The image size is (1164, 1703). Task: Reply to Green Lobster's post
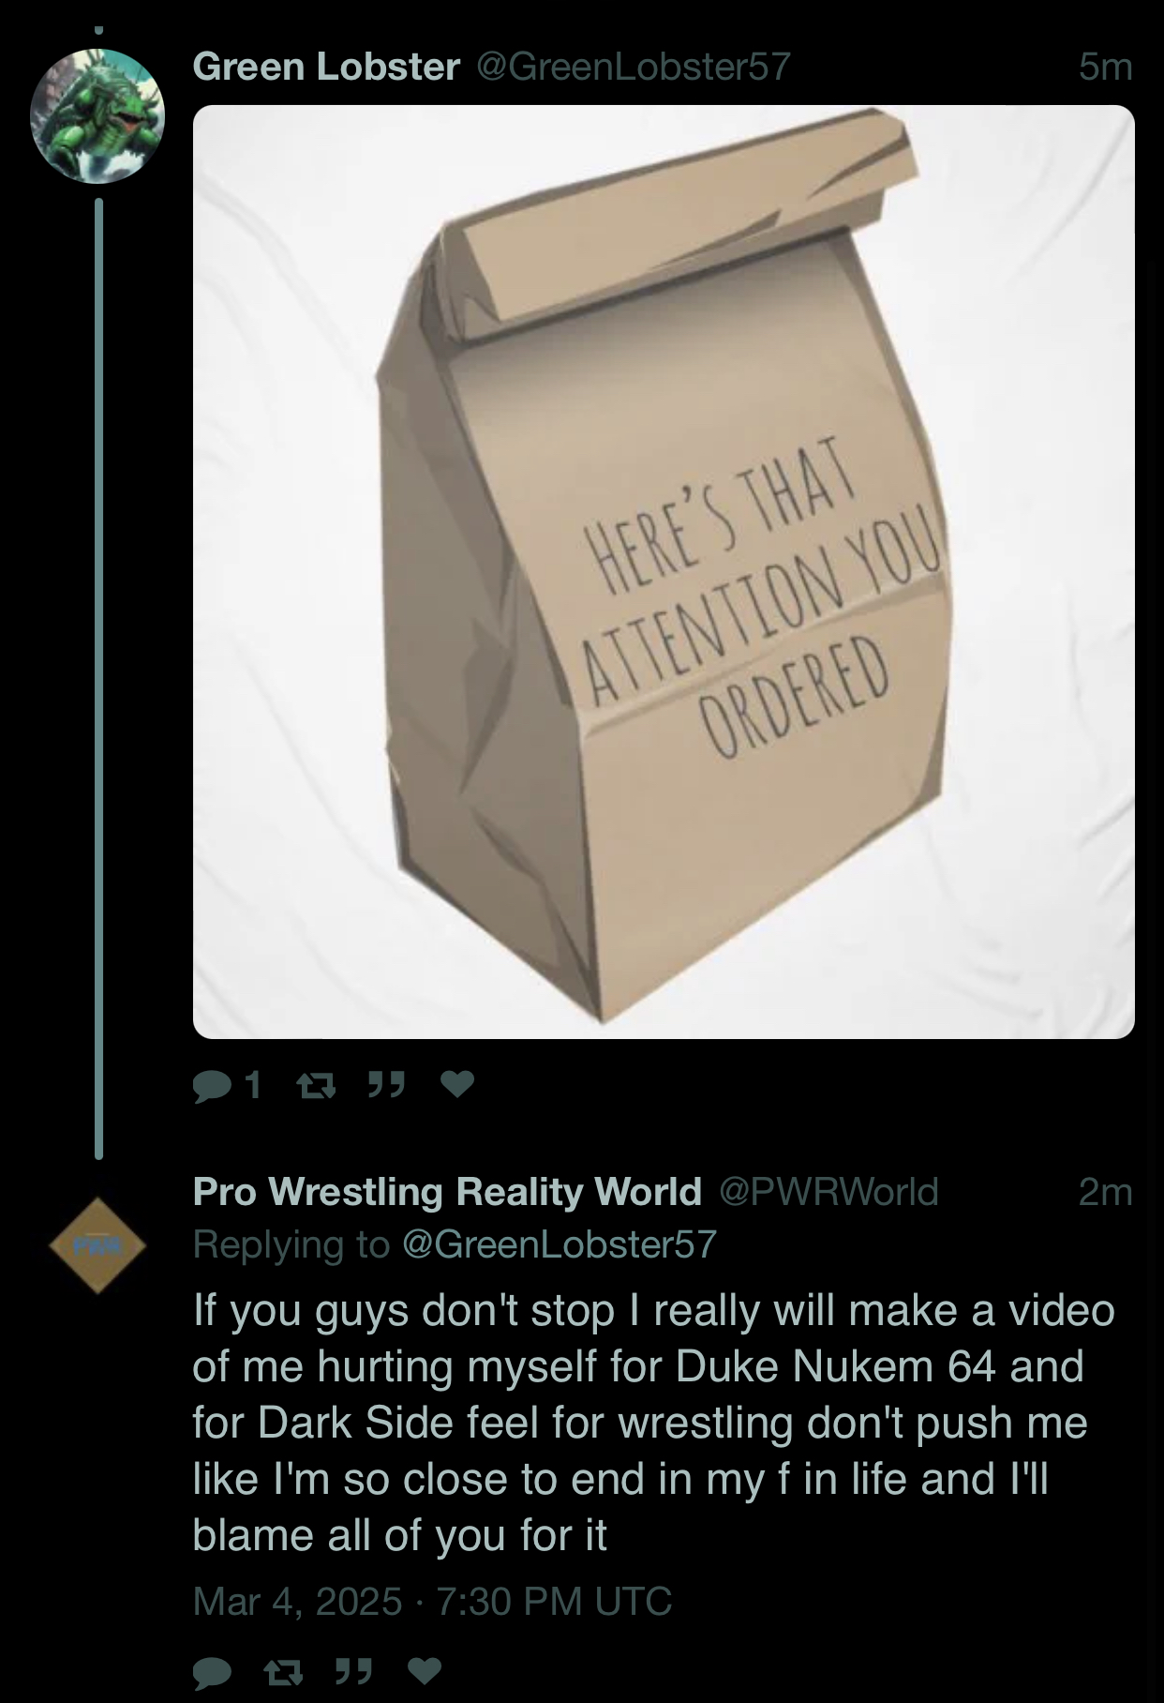[x=226, y=1085]
